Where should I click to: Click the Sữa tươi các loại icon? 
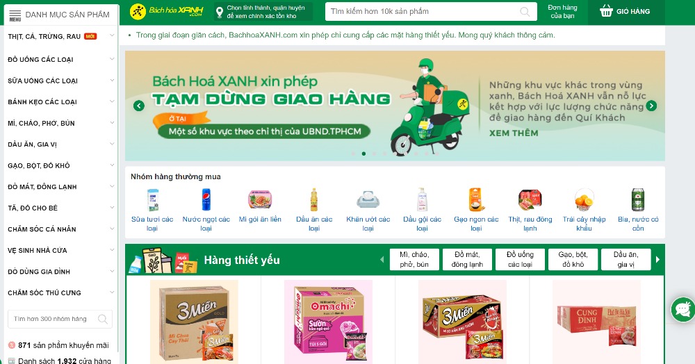152,199
